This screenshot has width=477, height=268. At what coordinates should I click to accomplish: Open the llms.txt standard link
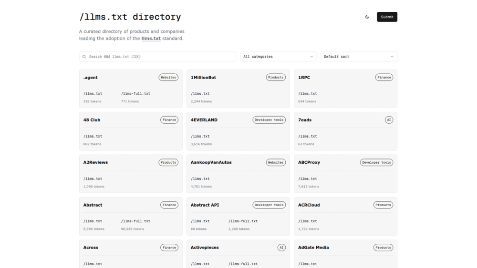151,39
